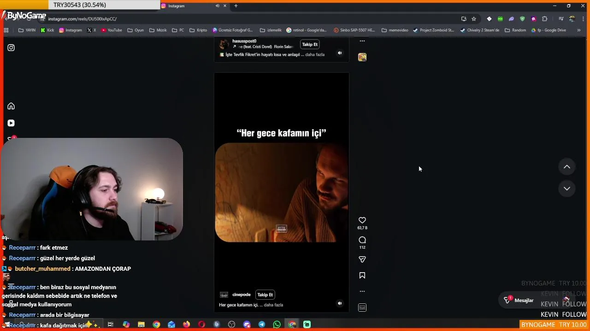This screenshot has width=590, height=331.
Task: Open YouTube bookmark
Action: click(x=112, y=30)
